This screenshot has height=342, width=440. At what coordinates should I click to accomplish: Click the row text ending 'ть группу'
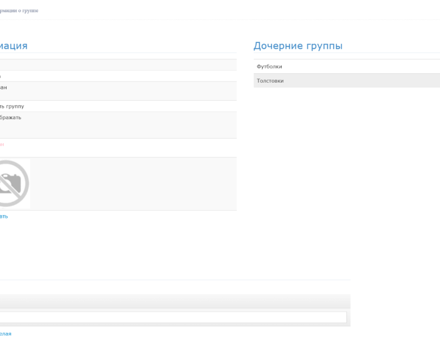[x=12, y=106]
